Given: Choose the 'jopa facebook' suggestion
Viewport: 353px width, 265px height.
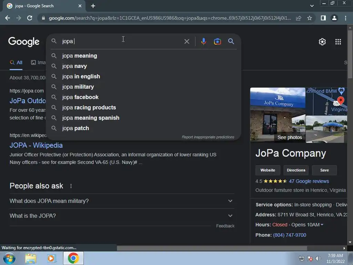Looking at the screenshot, I should point(144,97).
